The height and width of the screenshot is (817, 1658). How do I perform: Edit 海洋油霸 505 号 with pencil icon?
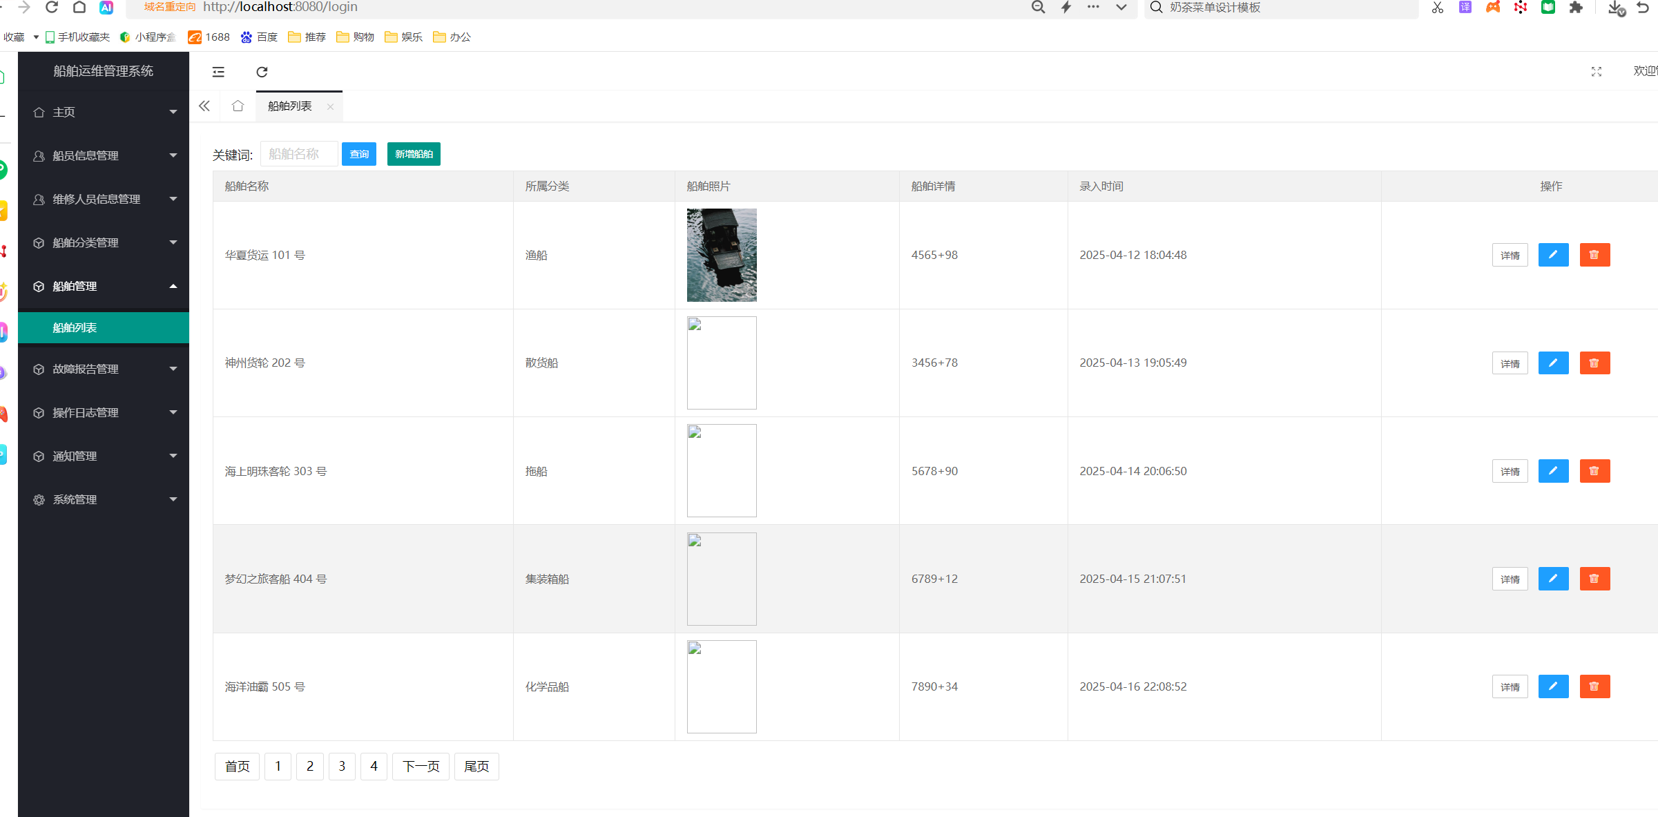(1553, 686)
